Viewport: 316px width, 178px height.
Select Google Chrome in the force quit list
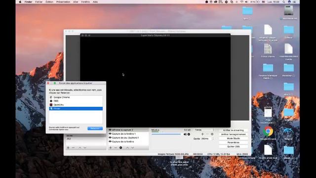(76, 97)
